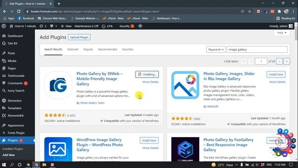Viewport: 298px width, 168px height.
Task: Open Dashboard in the sidebar
Action: pos(15,36)
